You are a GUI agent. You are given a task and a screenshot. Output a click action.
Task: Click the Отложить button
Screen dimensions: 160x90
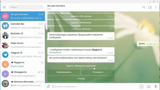(98, 72)
